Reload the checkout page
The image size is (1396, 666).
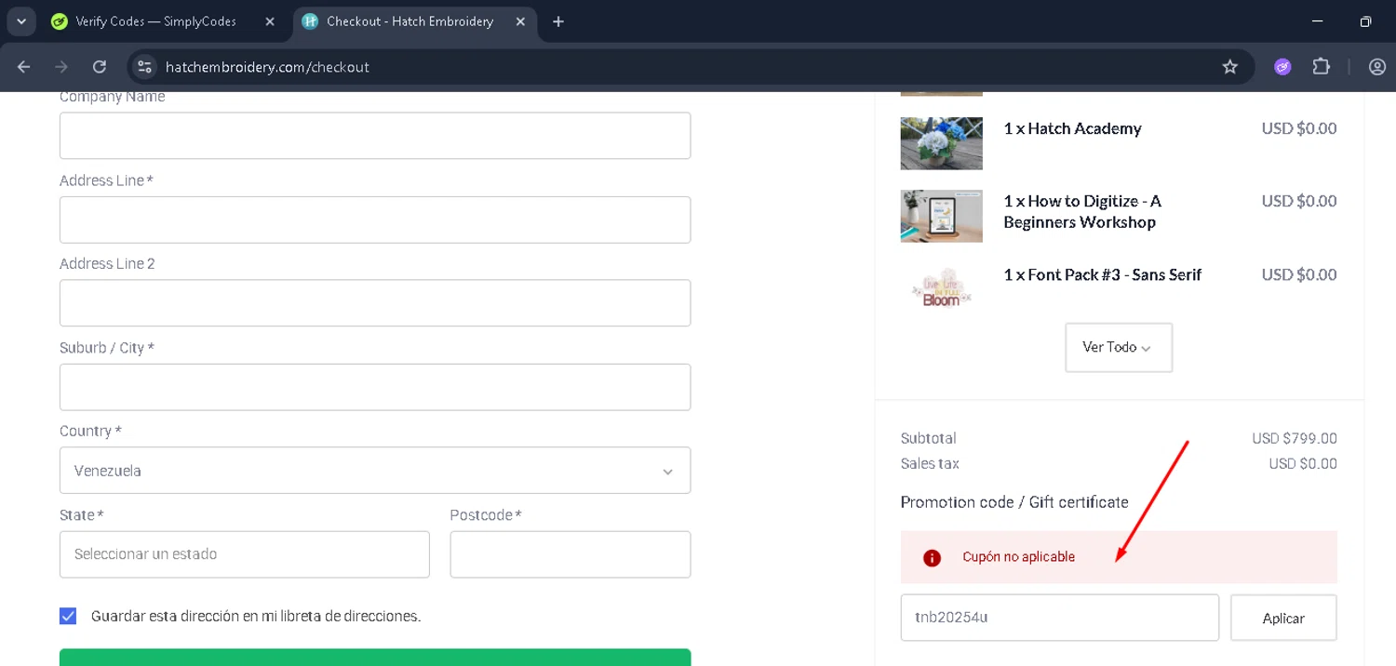[100, 67]
